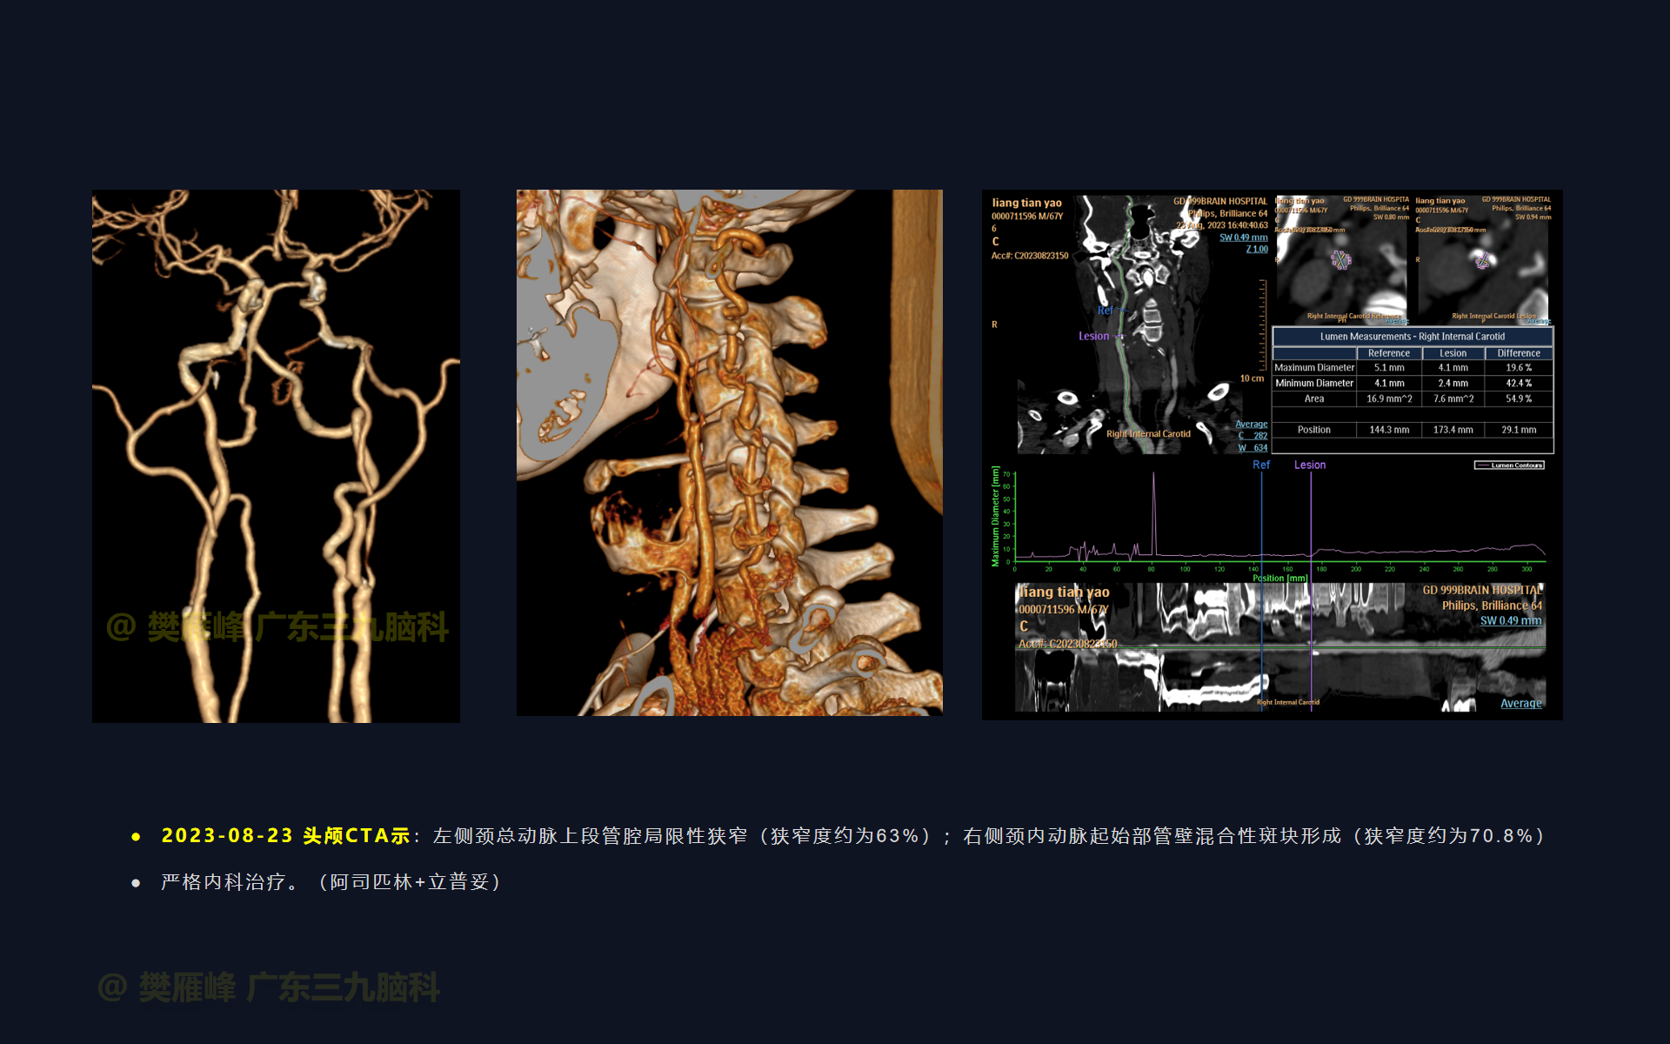
Task: Click the Lesion annotation on coronal CT
Action: [x=1093, y=337]
